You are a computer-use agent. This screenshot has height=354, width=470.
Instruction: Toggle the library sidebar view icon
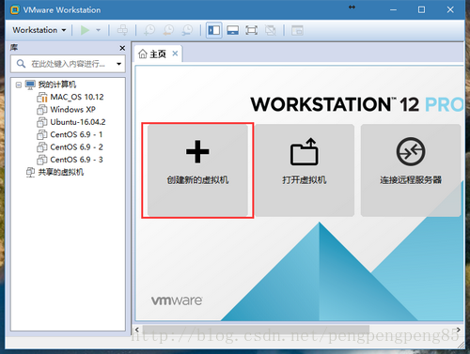click(x=214, y=30)
